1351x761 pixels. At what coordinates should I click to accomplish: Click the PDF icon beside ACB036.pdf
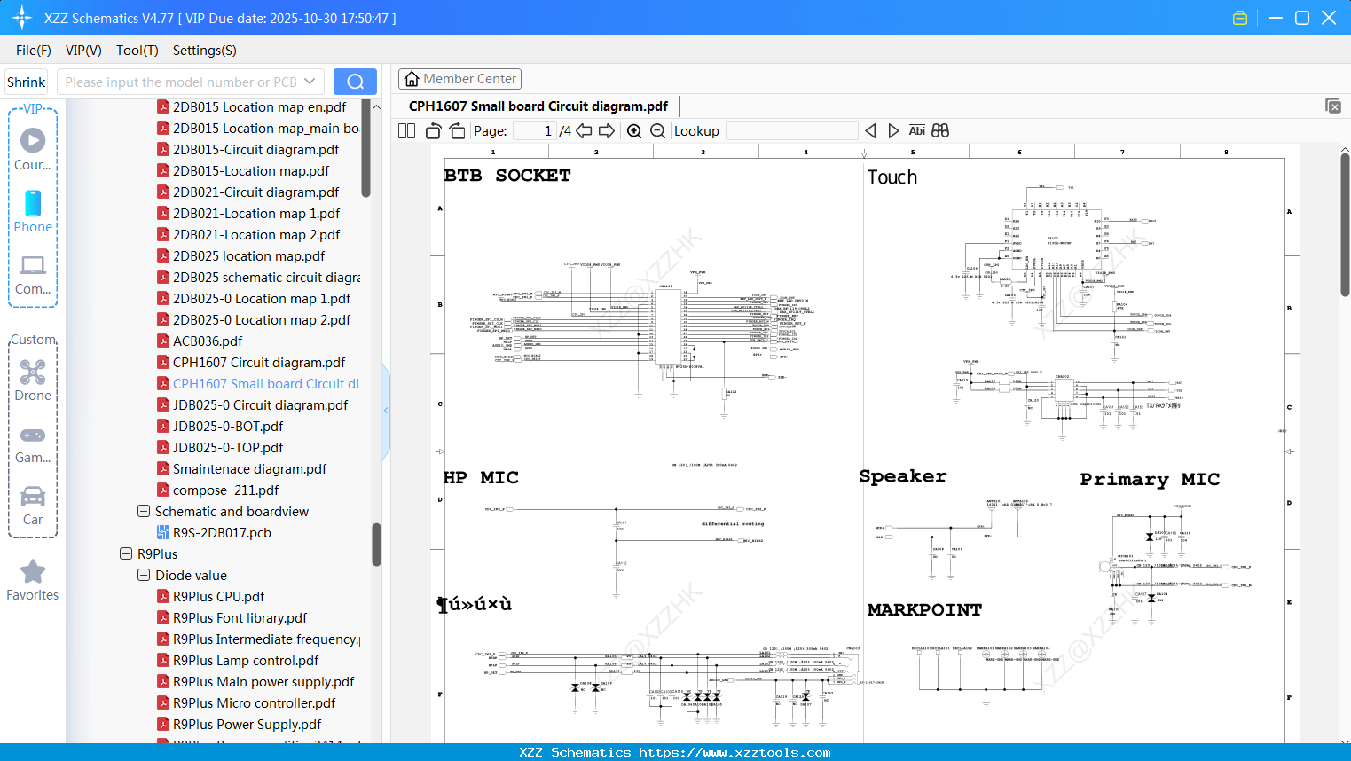163,341
